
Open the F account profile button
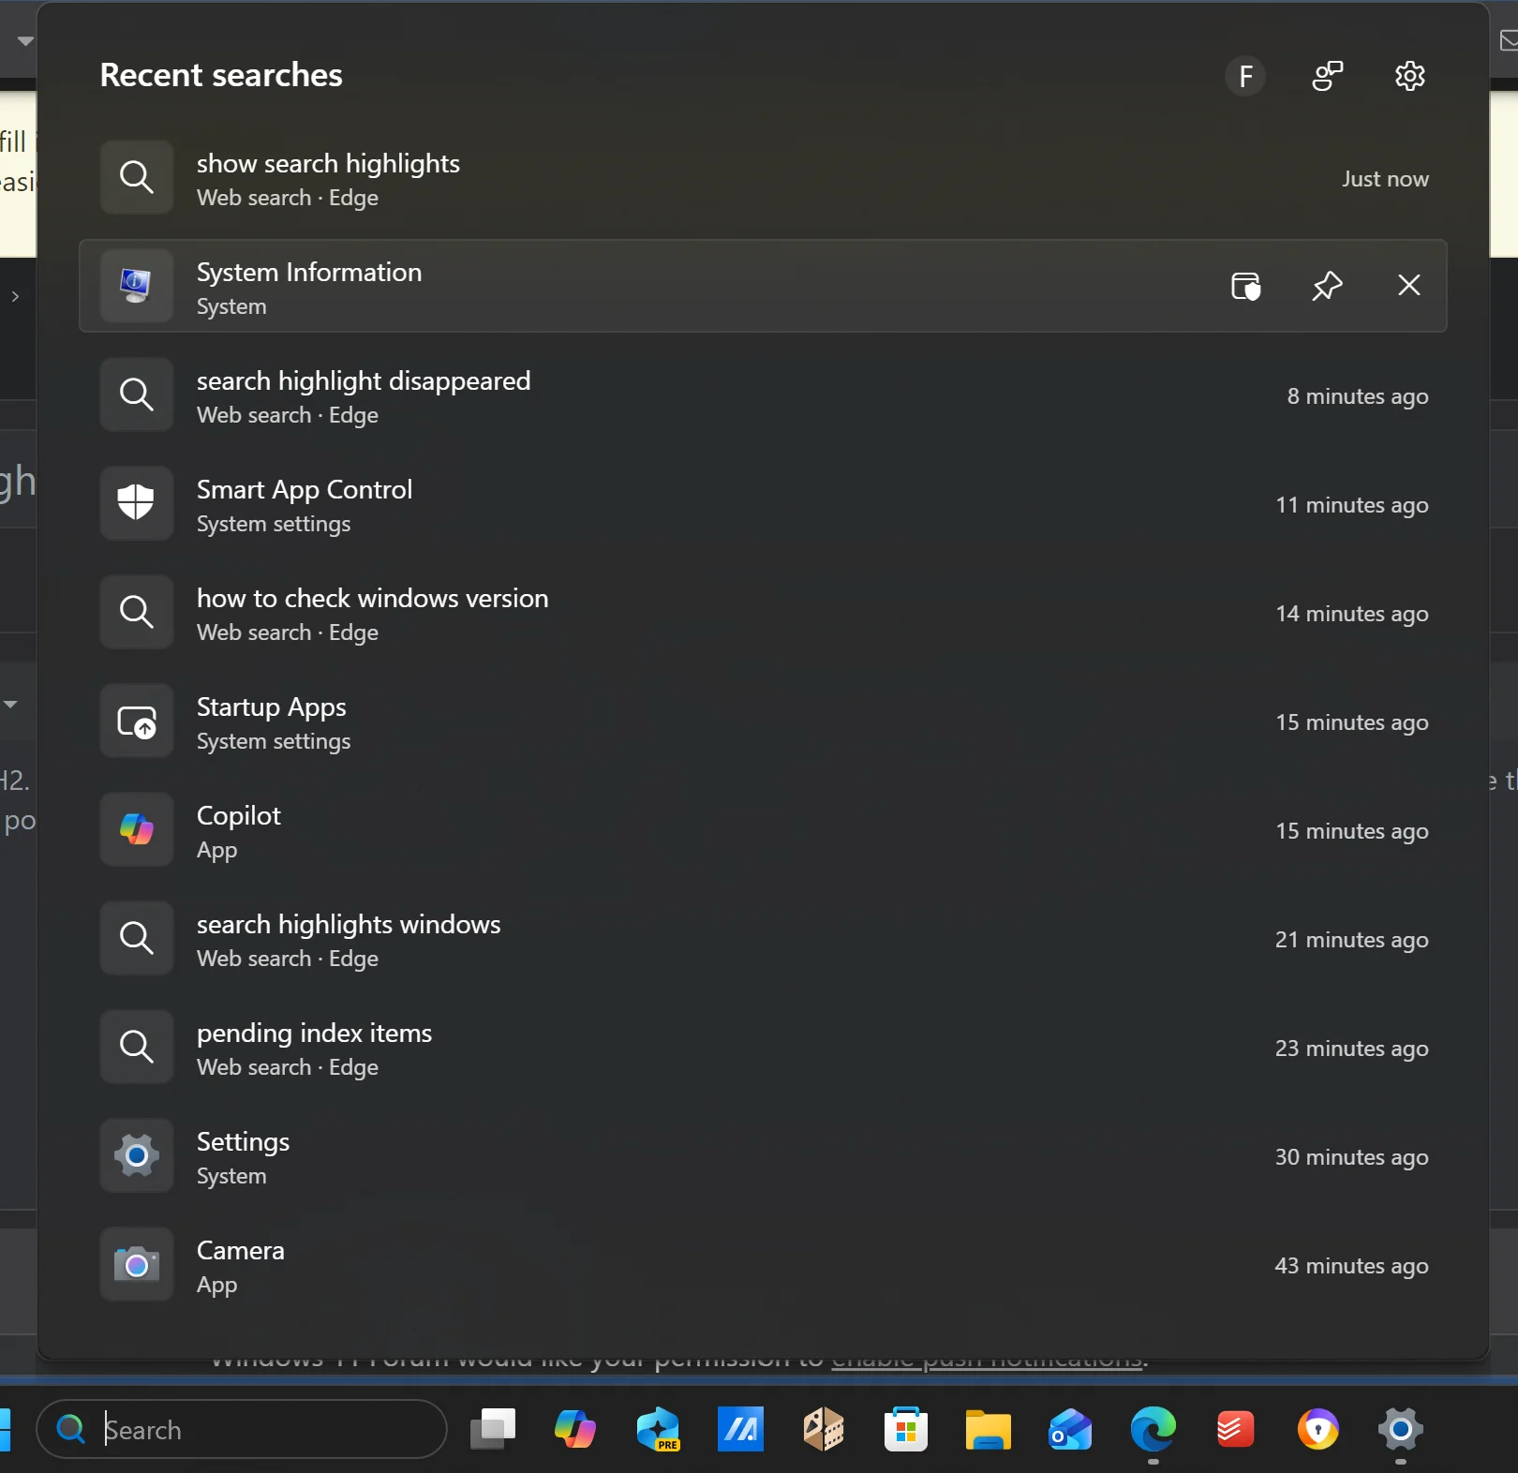click(x=1245, y=76)
